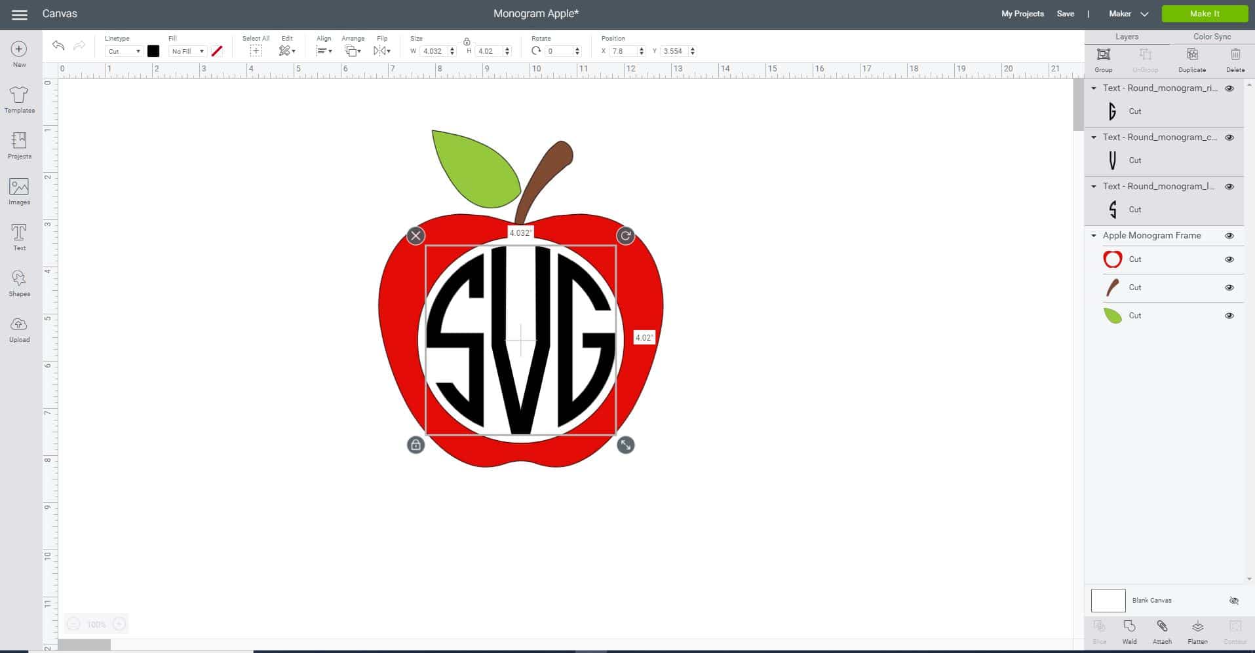Open the Flip options
The image size is (1255, 653).
click(382, 50)
